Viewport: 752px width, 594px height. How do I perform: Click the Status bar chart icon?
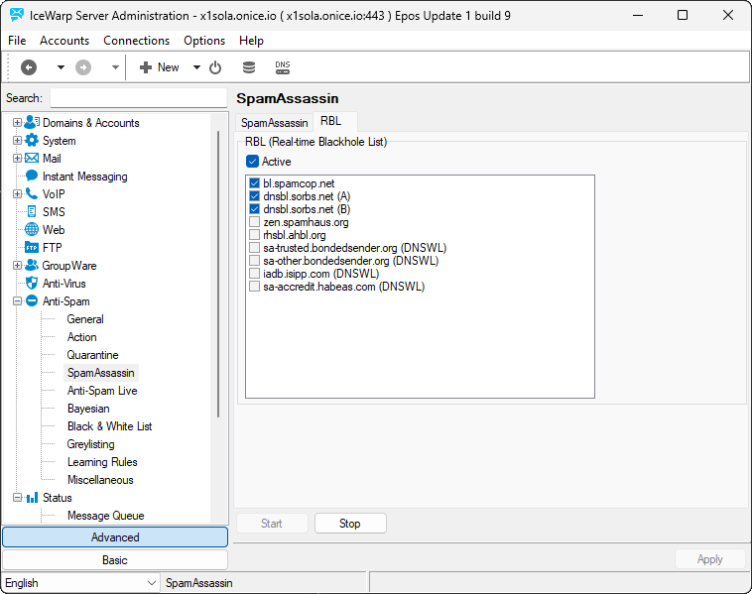(x=32, y=498)
